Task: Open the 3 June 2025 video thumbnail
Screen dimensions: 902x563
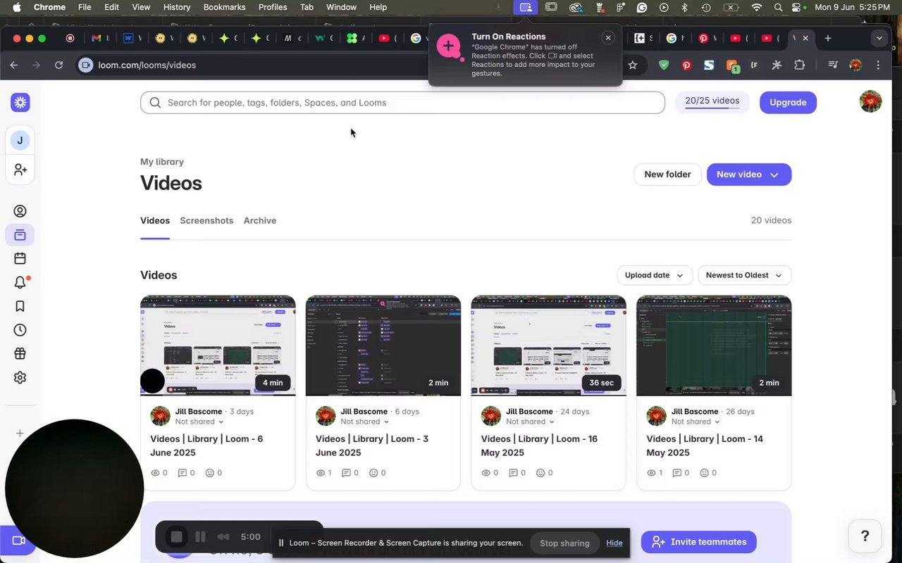Action: (x=383, y=346)
